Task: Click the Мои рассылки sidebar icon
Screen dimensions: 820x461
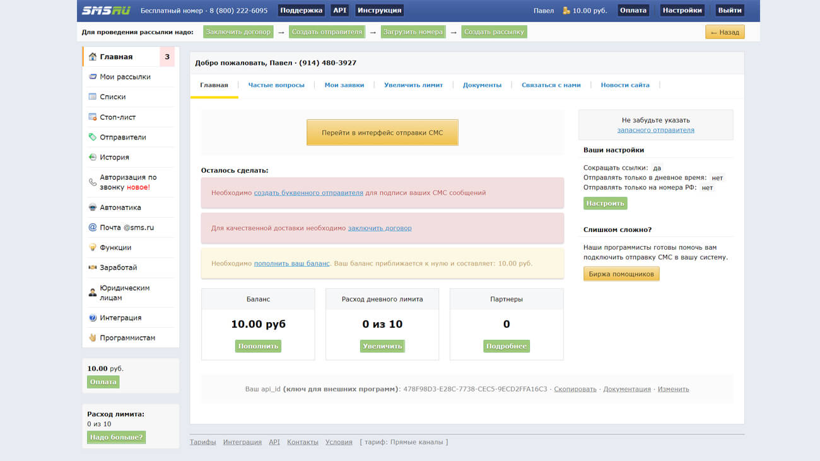Action: click(x=93, y=77)
